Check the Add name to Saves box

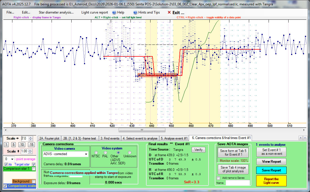coord(218,178)
